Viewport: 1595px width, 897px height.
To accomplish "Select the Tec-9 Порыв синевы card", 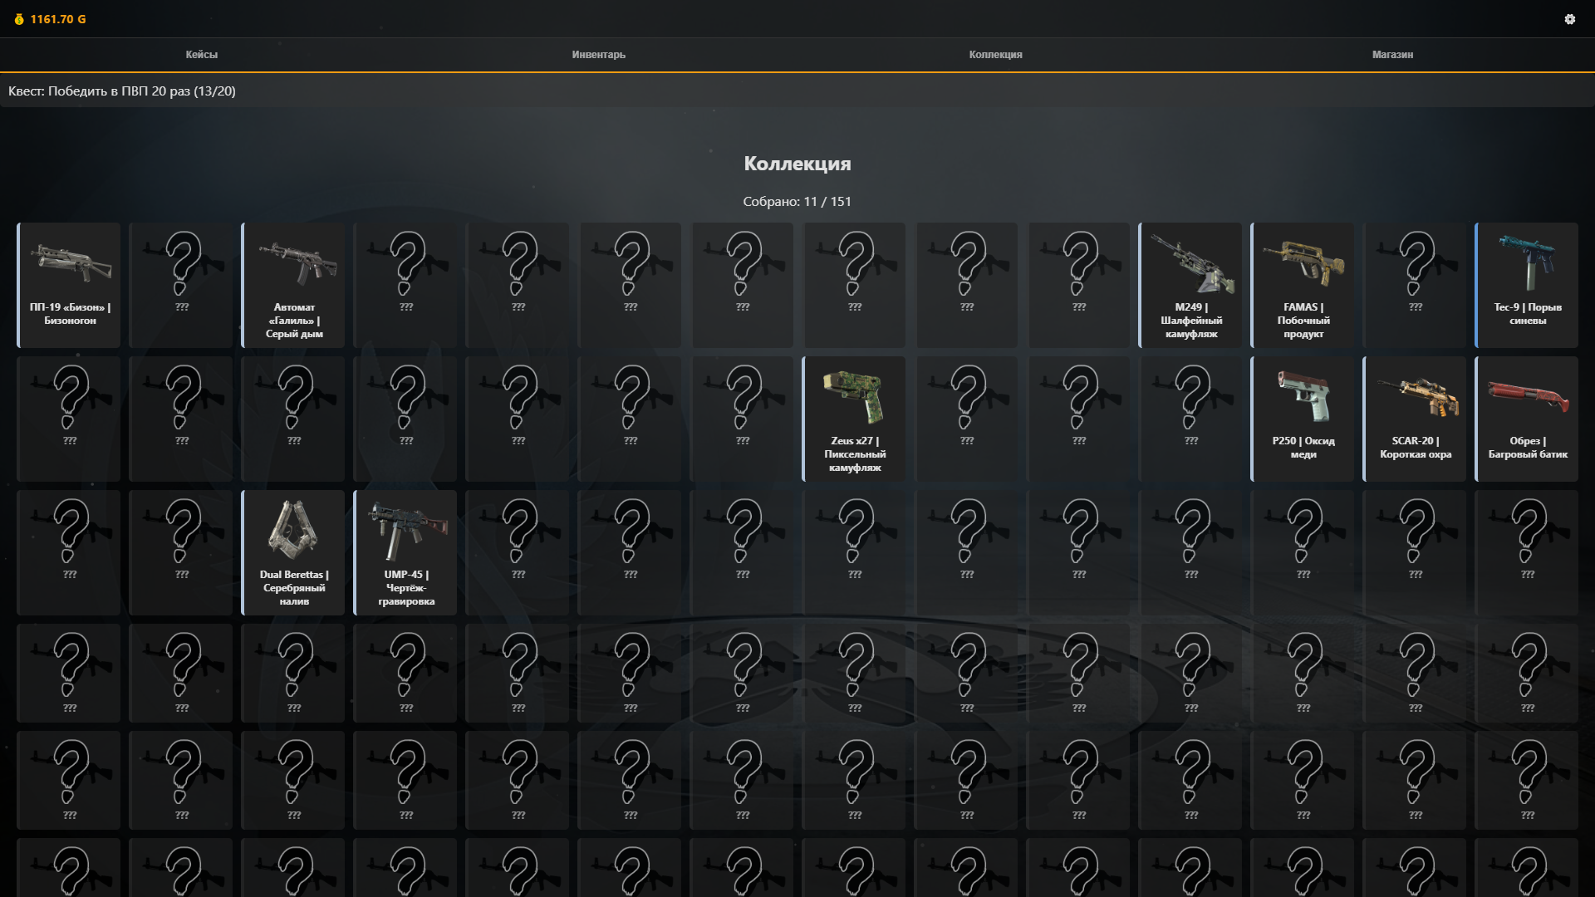I will [x=1527, y=285].
